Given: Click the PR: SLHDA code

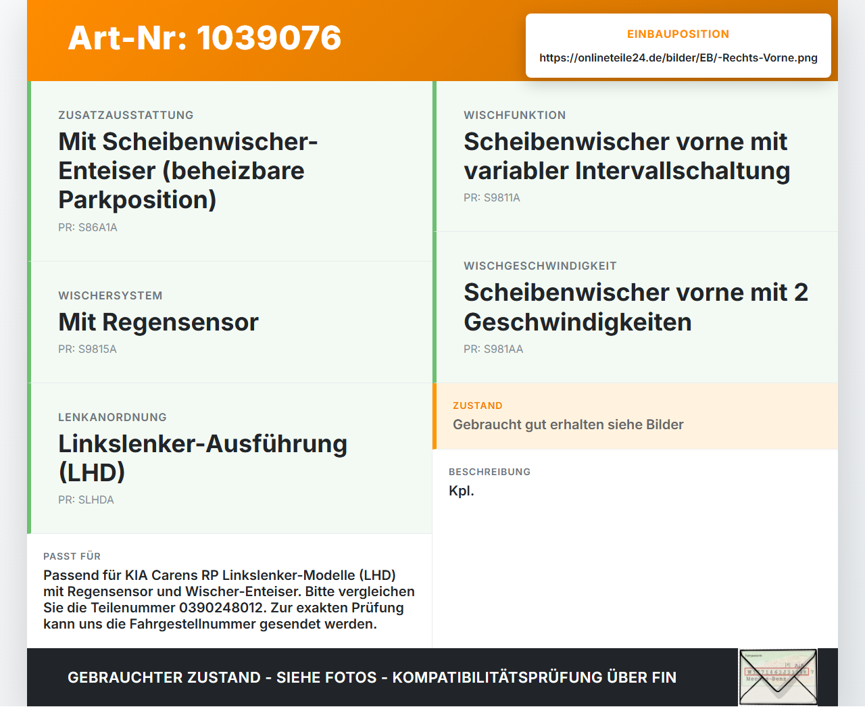Looking at the screenshot, I should pyautogui.click(x=86, y=500).
